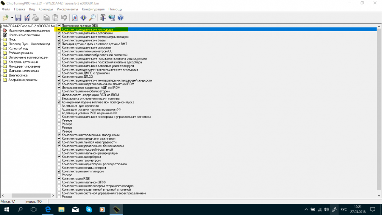Select 'Идентификационные данные' in the tree

[x=29, y=31]
